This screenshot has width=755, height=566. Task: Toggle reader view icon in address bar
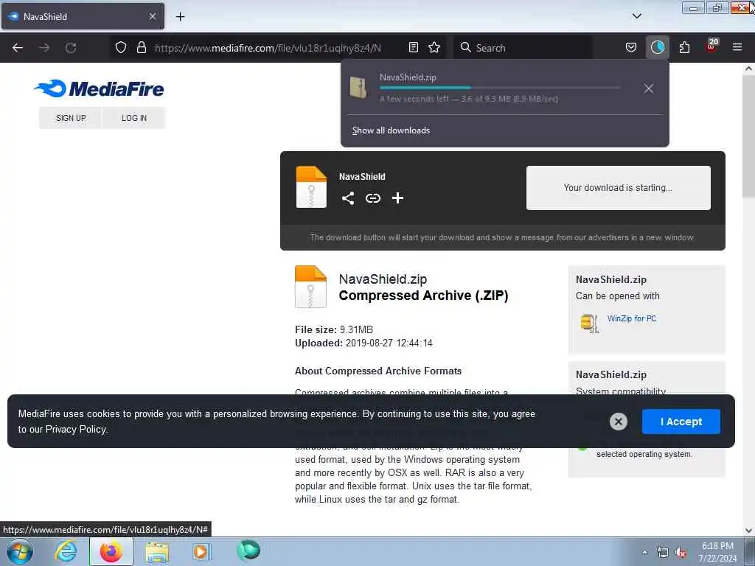tap(413, 47)
